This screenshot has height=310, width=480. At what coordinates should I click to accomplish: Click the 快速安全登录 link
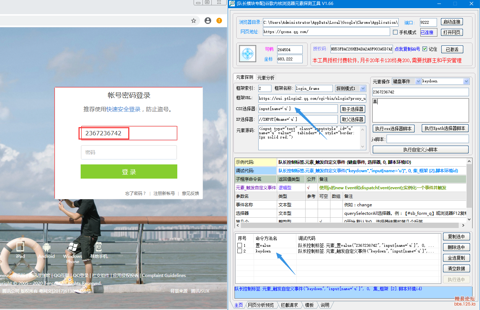tap(123, 109)
